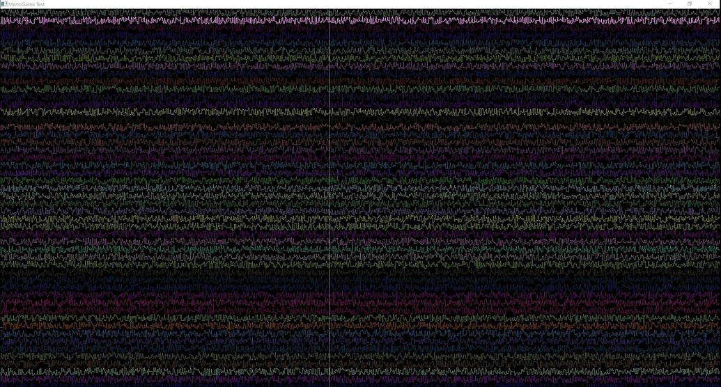Close the MonoGame Test window
Screen dimensions: 721x387
coord(710,4)
